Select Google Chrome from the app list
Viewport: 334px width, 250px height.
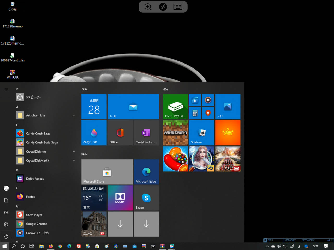37,224
